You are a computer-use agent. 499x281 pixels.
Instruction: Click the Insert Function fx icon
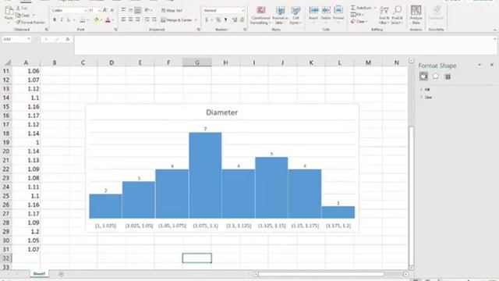[x=68, y=39]
